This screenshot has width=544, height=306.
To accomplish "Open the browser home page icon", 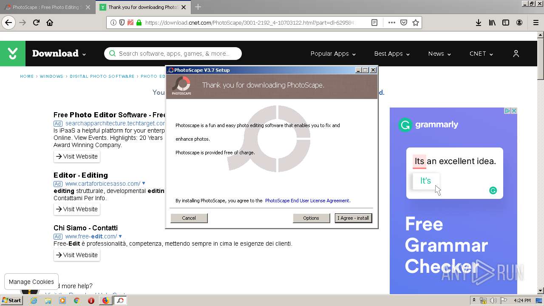I will pyautogui.click(x=50, y=23).
